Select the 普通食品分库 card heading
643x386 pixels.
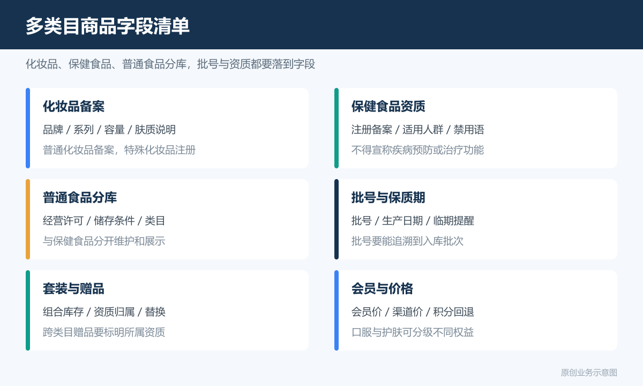coord(80,197)
